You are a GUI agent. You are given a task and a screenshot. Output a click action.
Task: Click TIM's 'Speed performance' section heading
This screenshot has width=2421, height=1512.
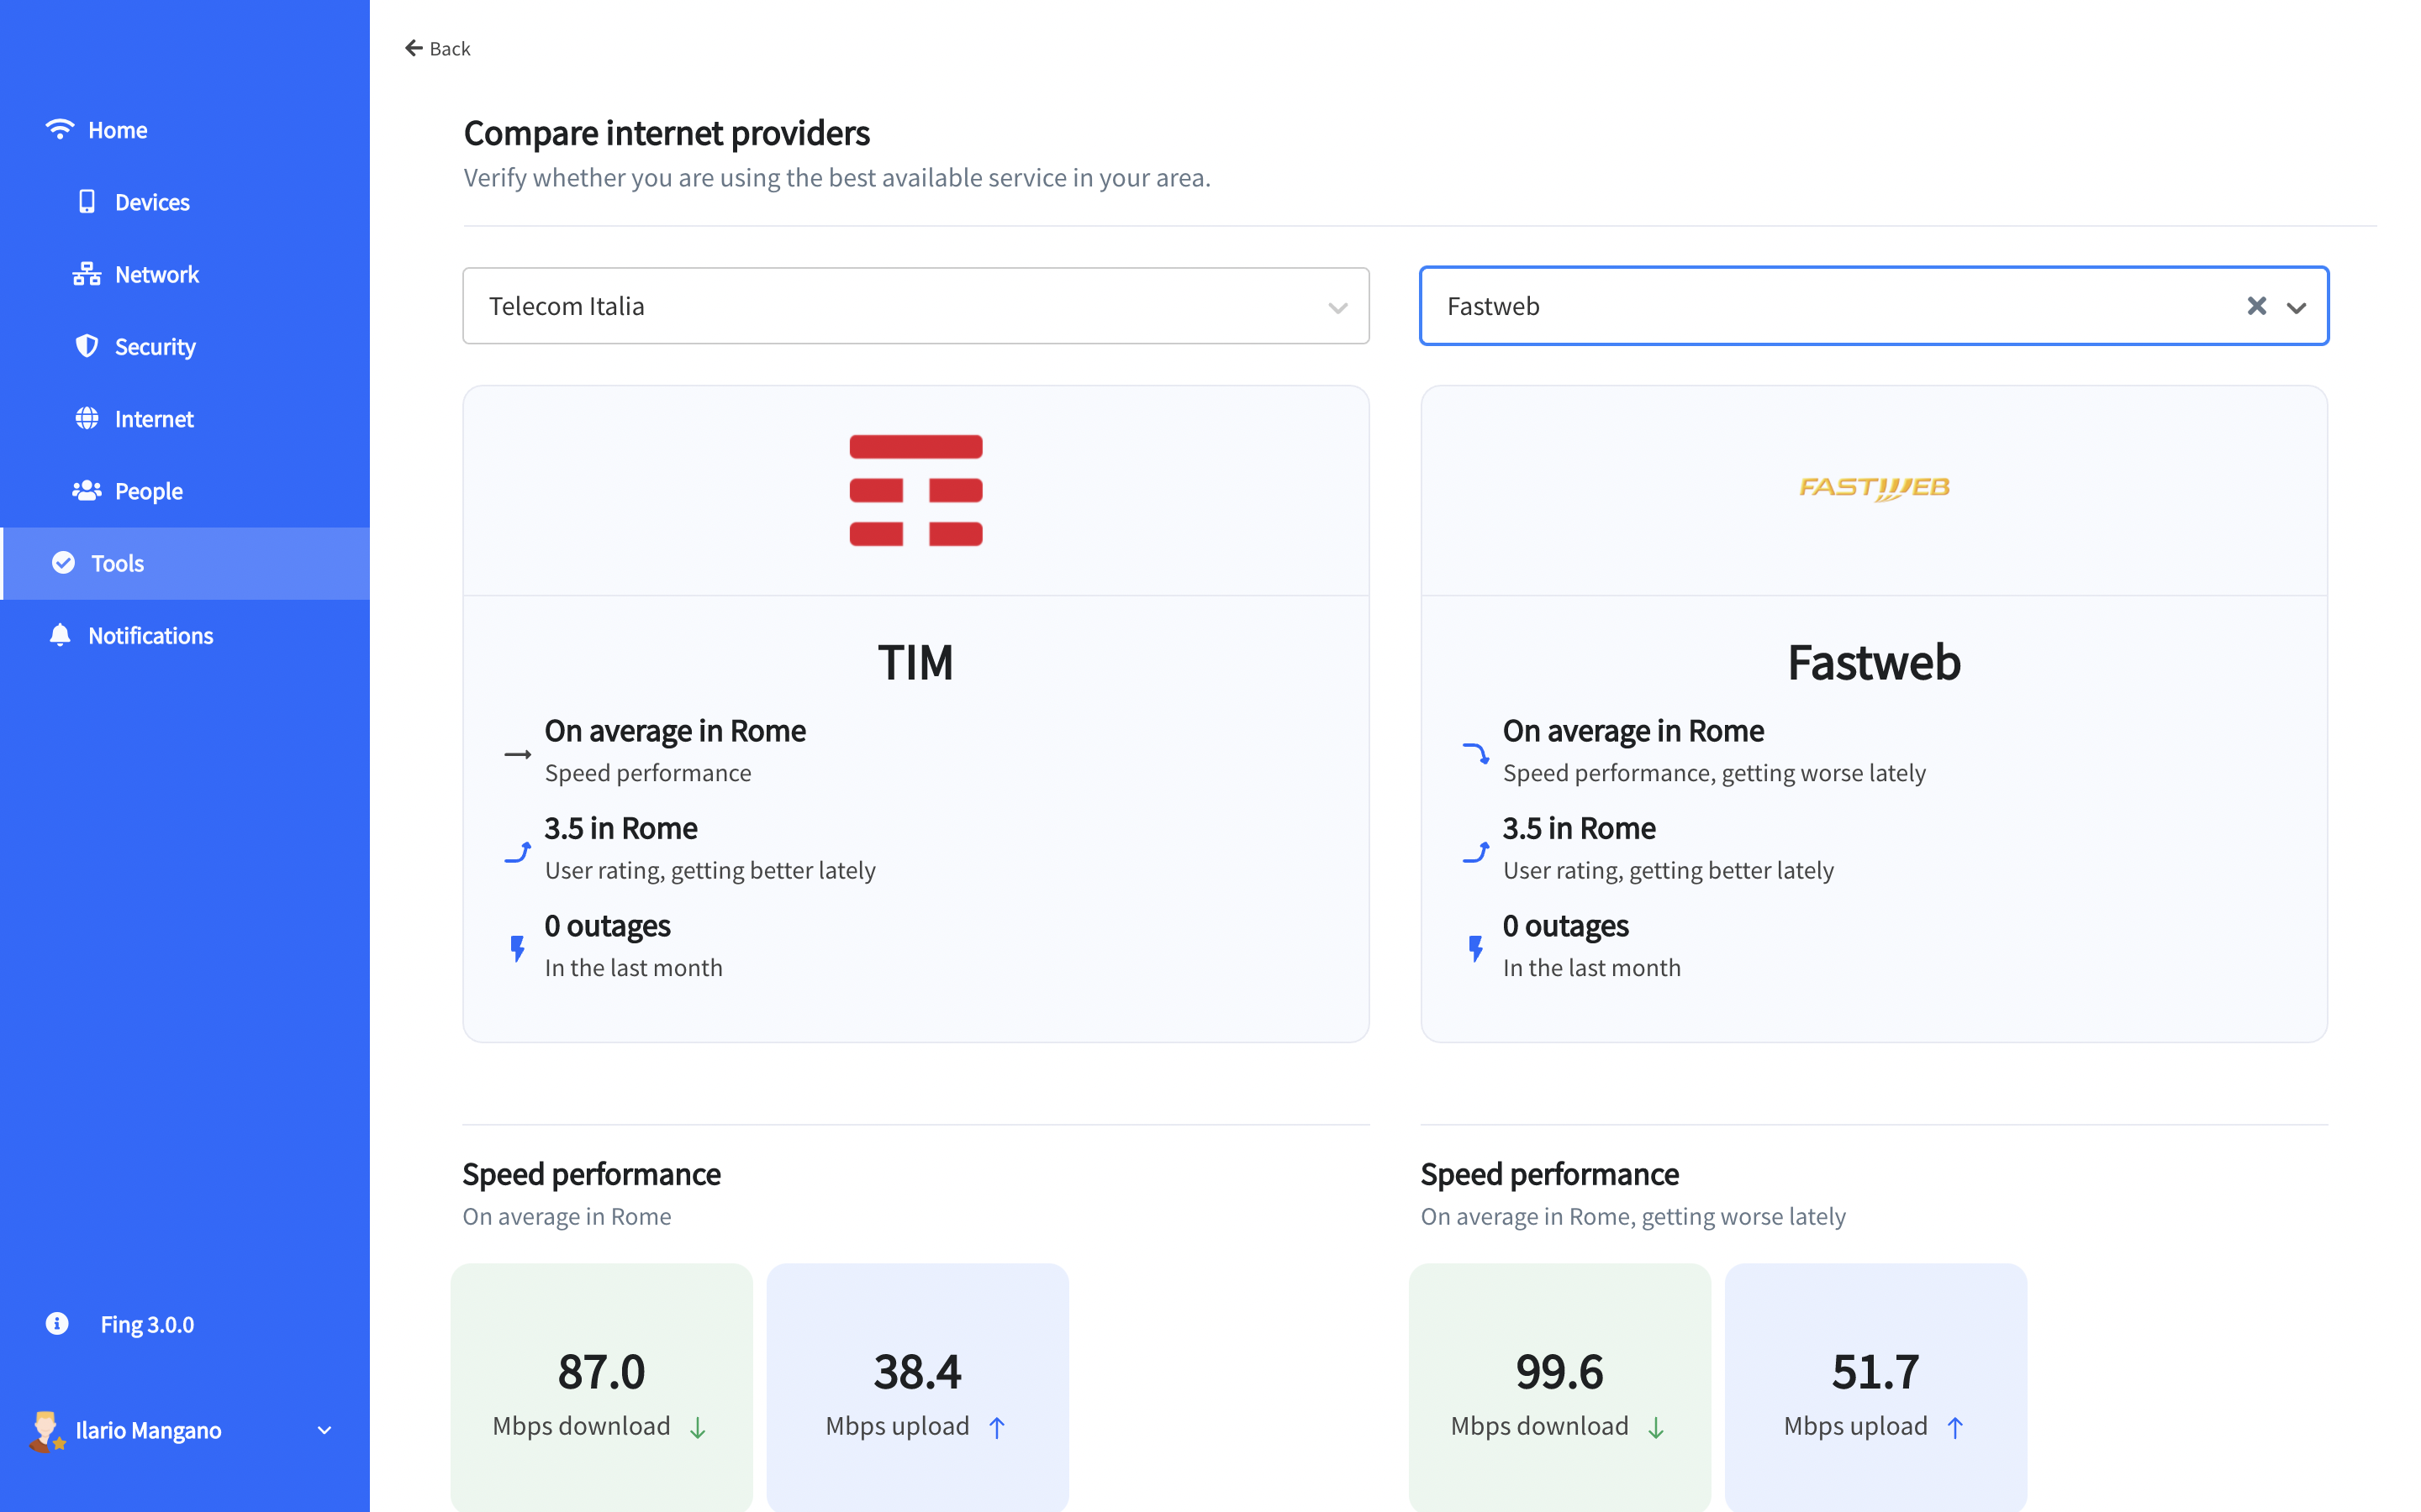pos(591,1174)
